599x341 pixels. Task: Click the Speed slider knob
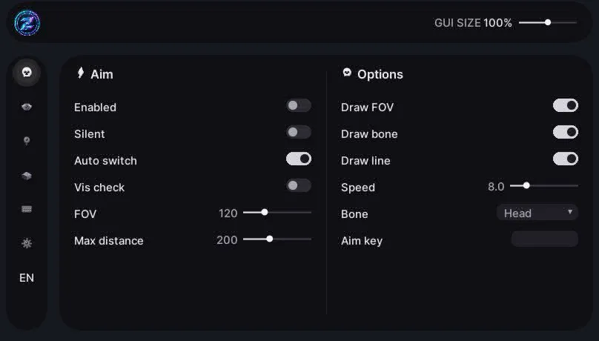[x=526, y=185]
